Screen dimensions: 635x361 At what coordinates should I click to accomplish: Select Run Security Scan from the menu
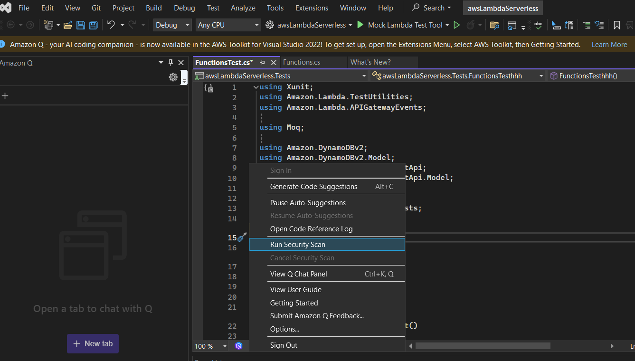pos(298,244)
